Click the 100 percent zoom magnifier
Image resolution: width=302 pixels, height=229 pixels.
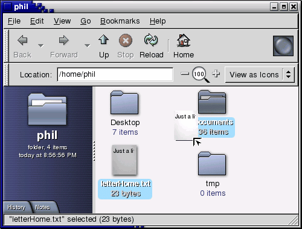pyautogui.click(x=201, y=74)
